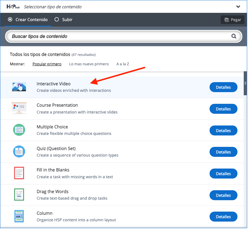Click the Interactive Video content icon

click(19, 87)
